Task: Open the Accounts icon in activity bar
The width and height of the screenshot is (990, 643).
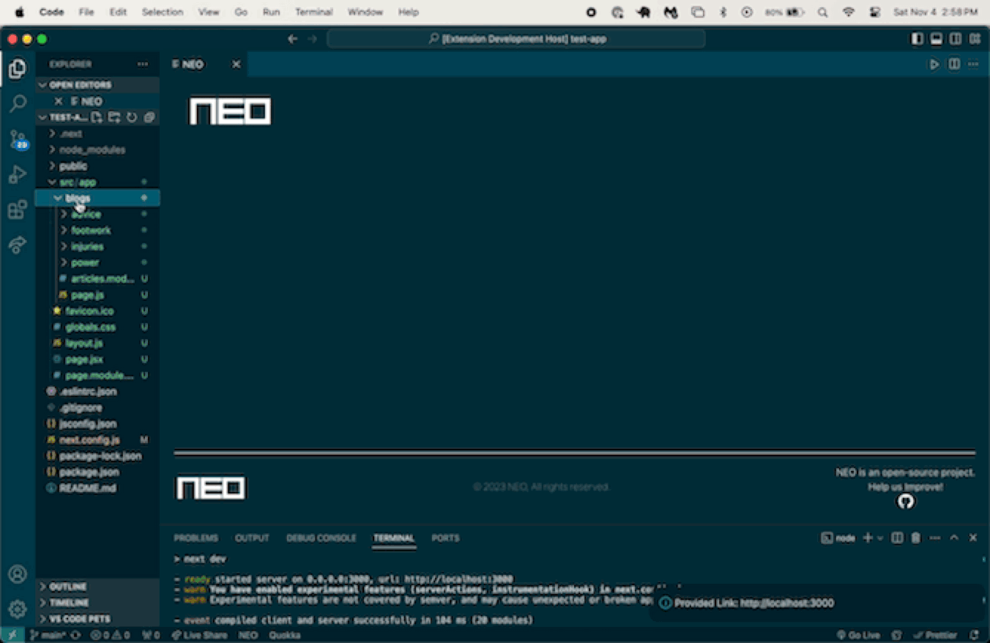Action: (x=18, y=574)
